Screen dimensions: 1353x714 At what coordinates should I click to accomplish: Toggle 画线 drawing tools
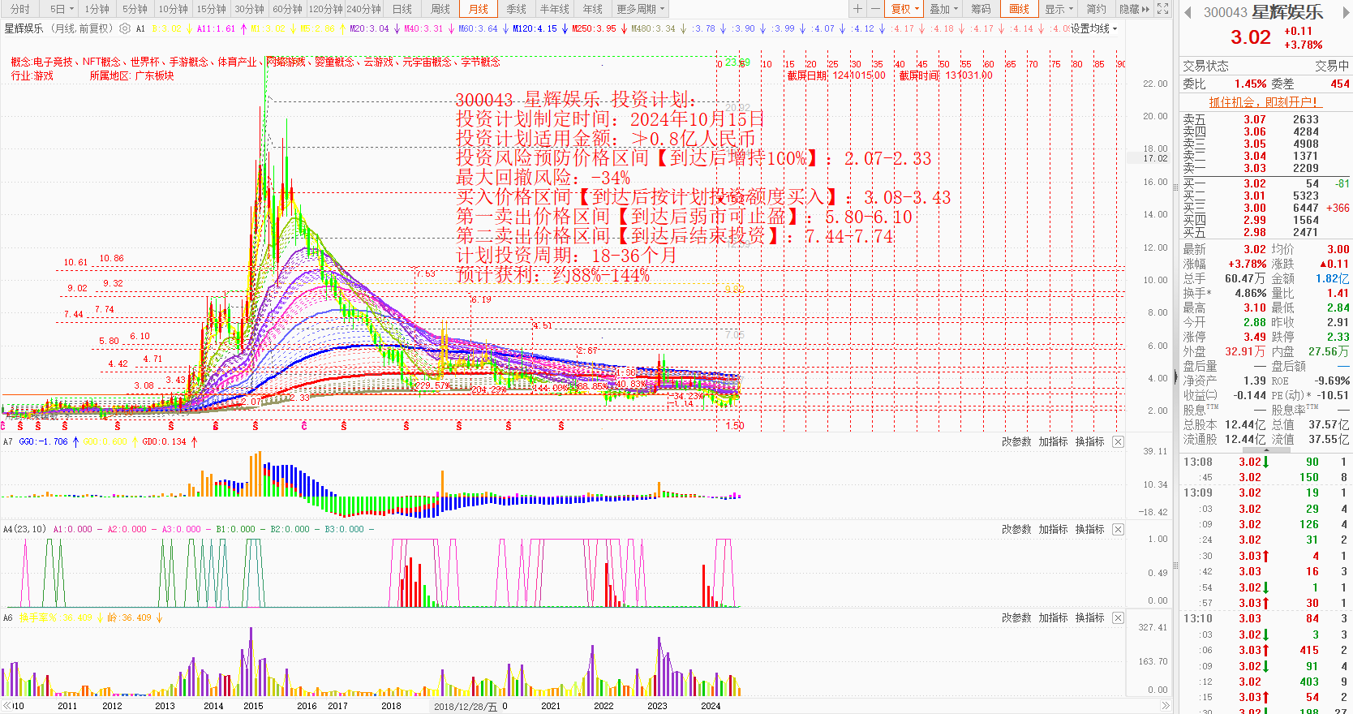[x=1020, y=9]
